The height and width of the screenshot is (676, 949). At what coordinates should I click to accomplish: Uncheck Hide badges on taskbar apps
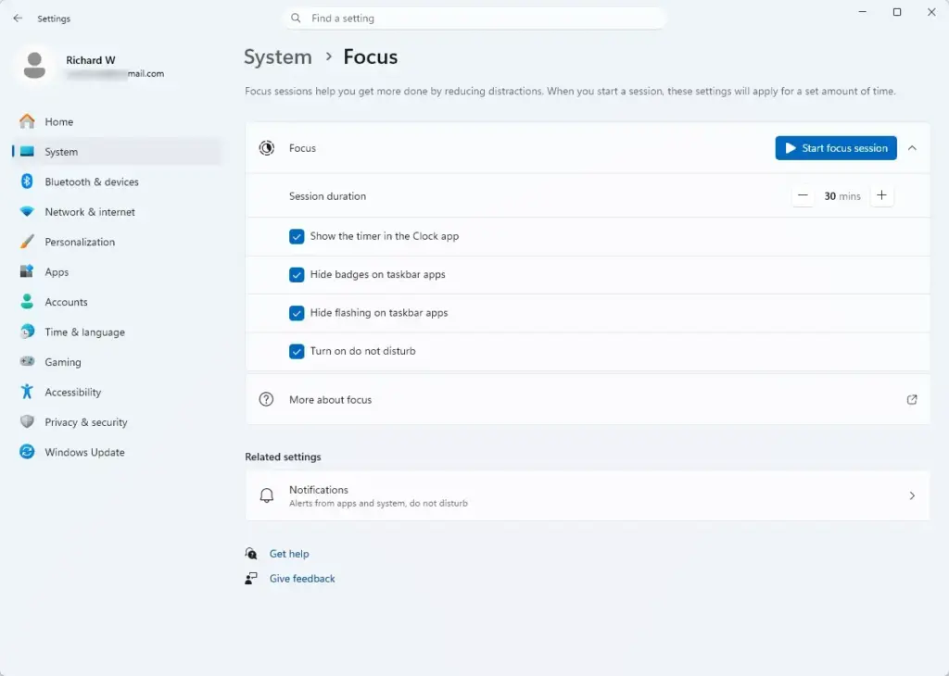click(x=297, y=274)
